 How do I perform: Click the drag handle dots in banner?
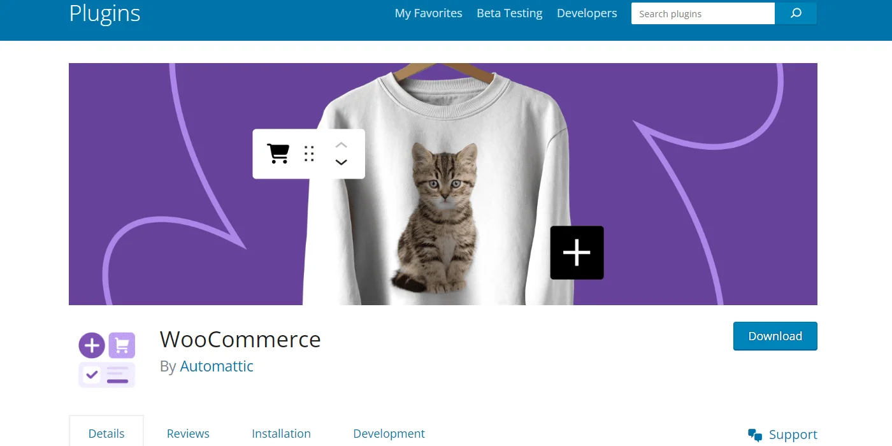click(309, 154)
